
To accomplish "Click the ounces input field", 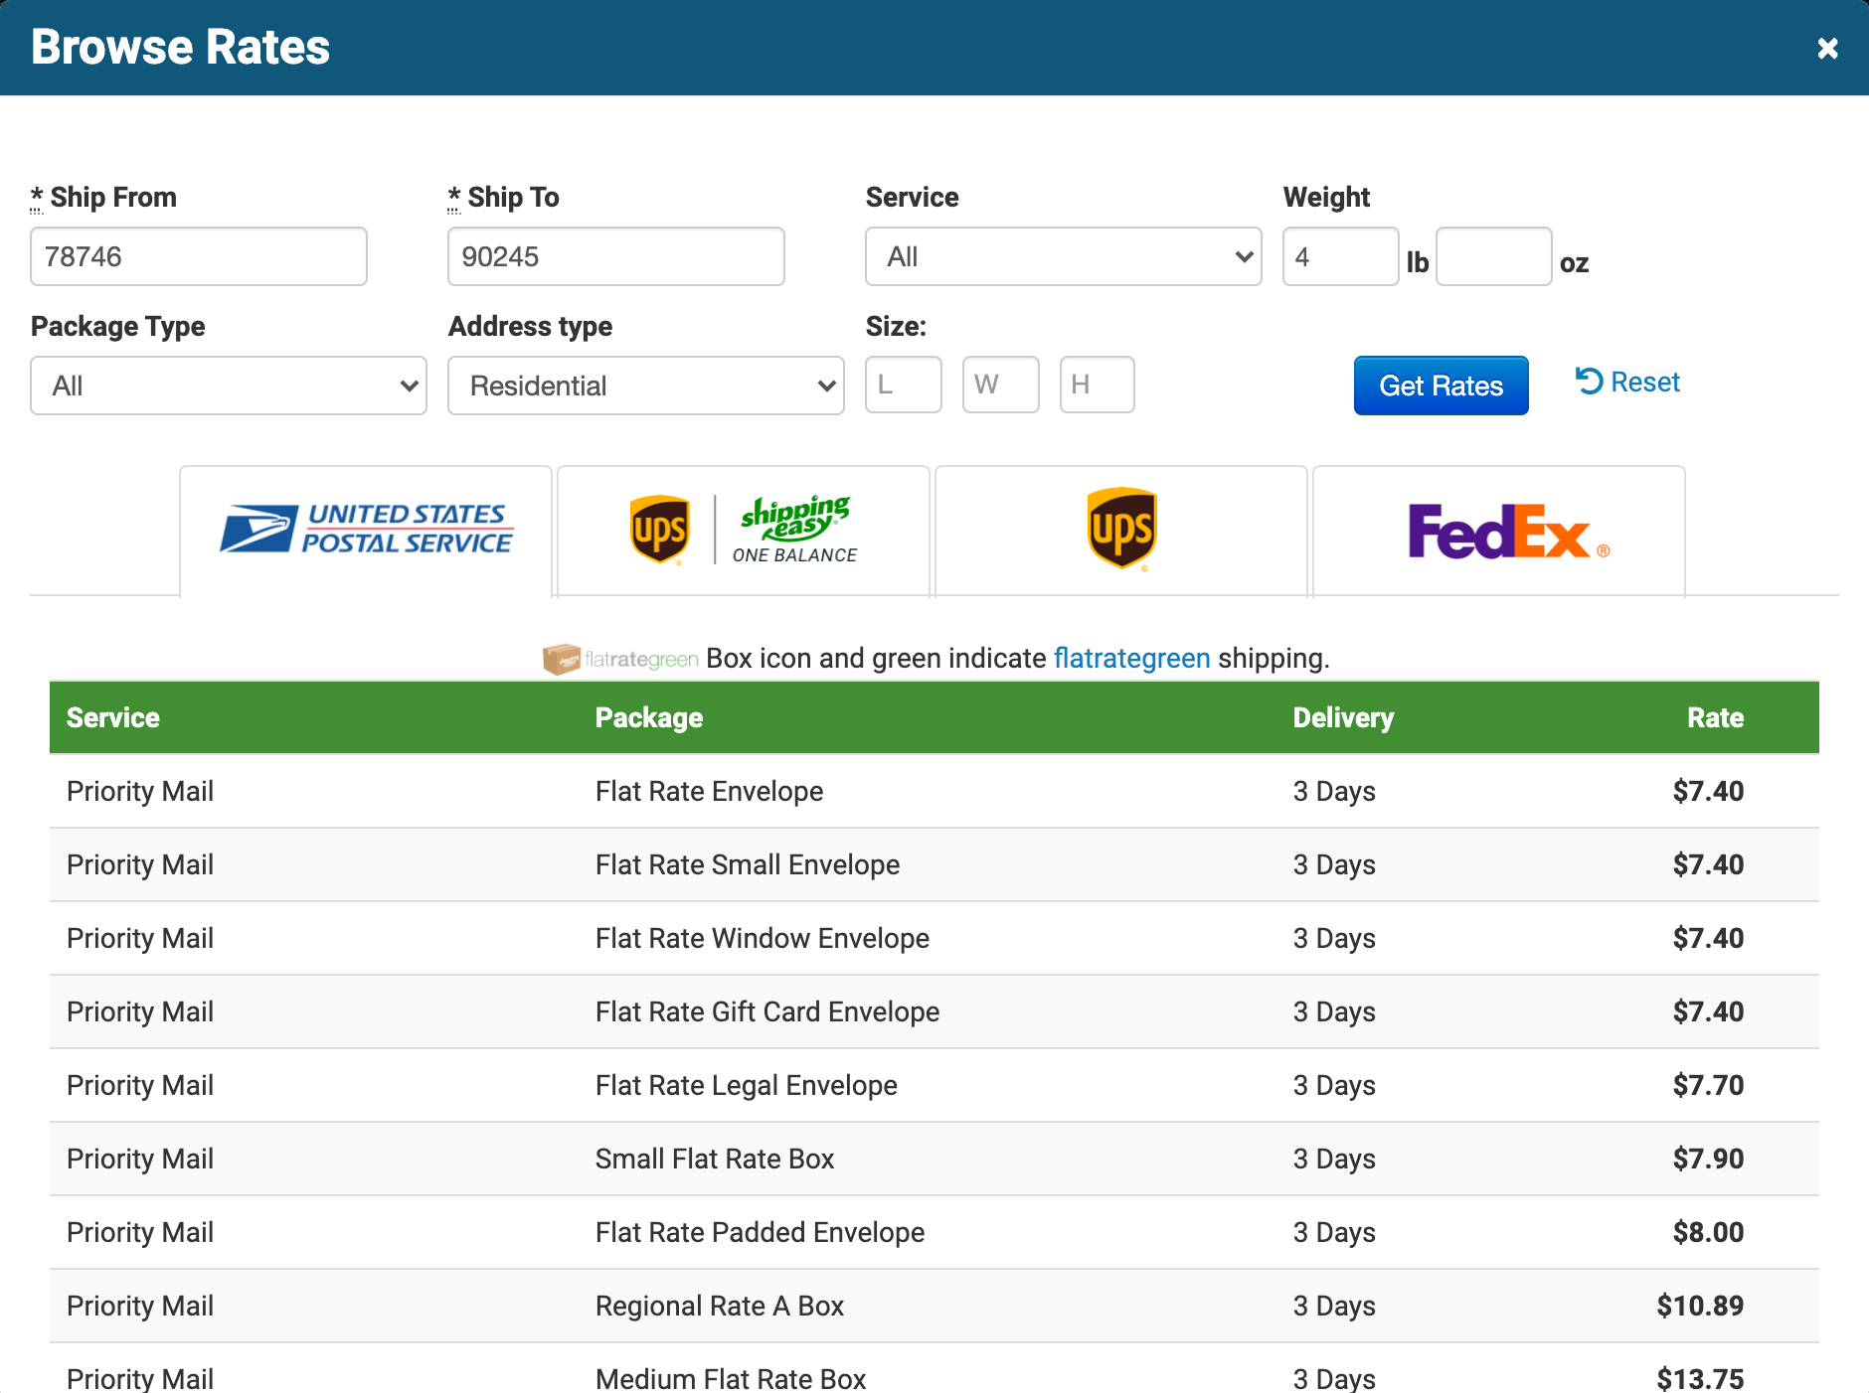I will pyautogui.click(x=1494, y=256).
